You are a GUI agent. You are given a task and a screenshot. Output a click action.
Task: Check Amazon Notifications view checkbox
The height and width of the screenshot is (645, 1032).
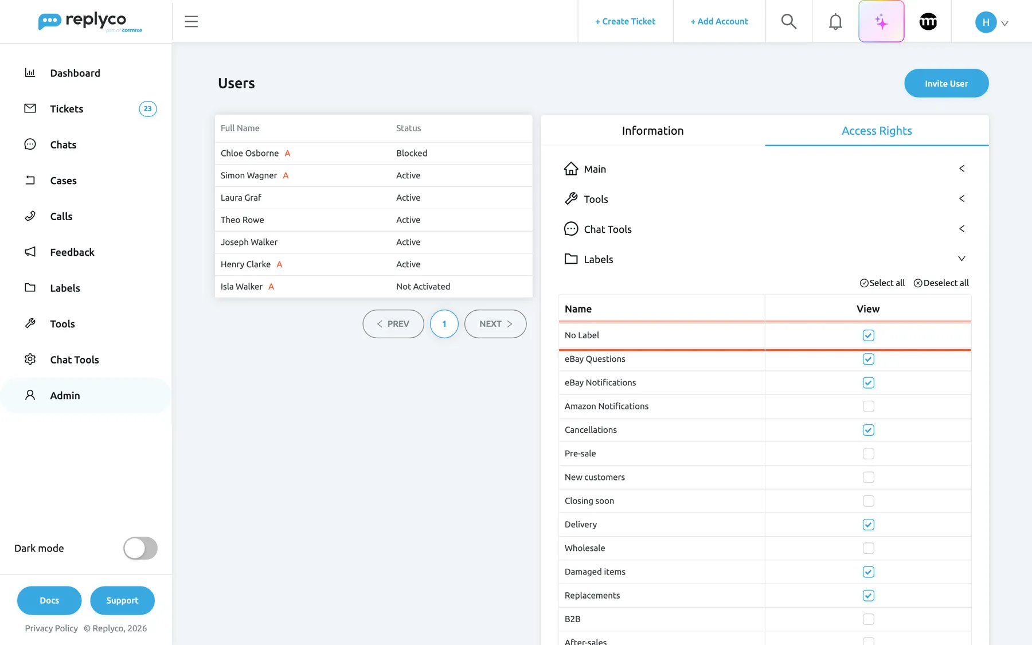(x=868, y=406)
